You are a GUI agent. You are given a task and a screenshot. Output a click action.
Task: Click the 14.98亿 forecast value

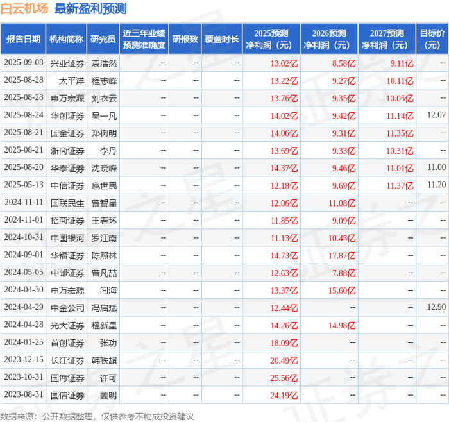[x=342, y=325]
